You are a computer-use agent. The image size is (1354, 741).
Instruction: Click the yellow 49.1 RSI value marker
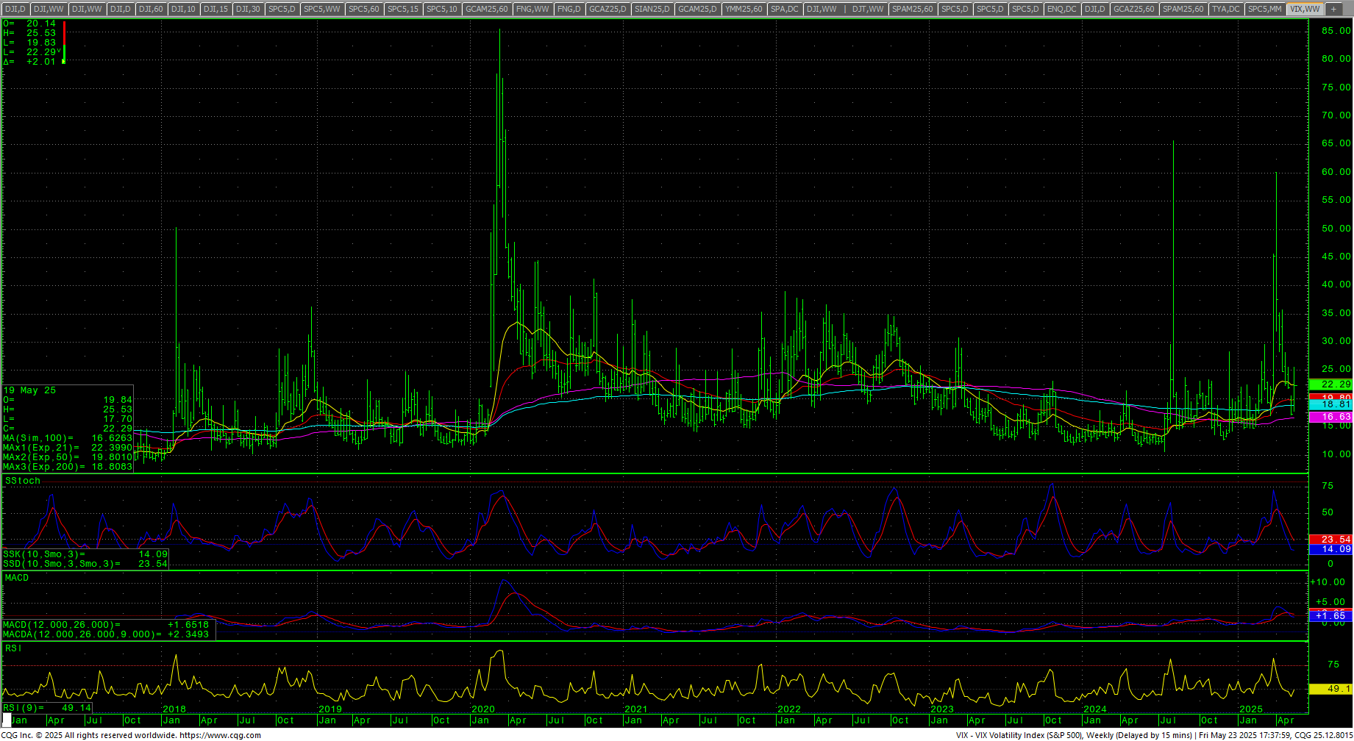point(1330,689)
